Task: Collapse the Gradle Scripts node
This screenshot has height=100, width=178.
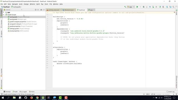Action: [4, 15]
